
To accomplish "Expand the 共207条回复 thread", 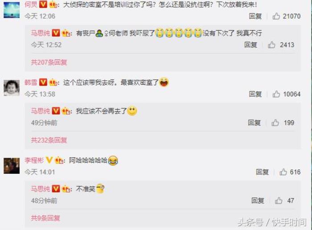I will (49, 62).
